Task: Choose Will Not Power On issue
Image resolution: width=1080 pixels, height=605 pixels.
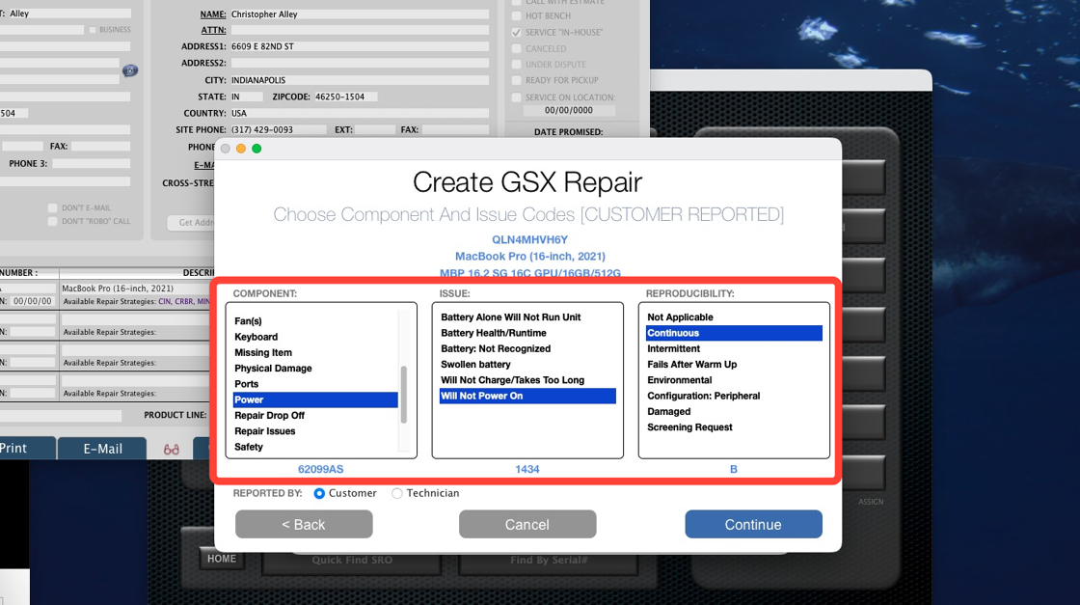Action: pyautogui.click(x=527, y=396)
